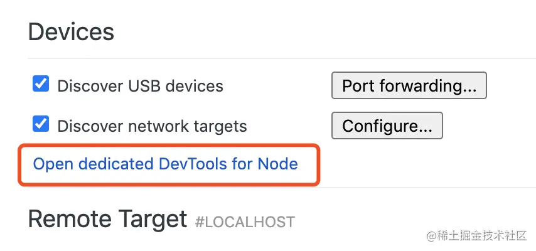
Task: Select the Remote Target heading
Action: [107, 220]
